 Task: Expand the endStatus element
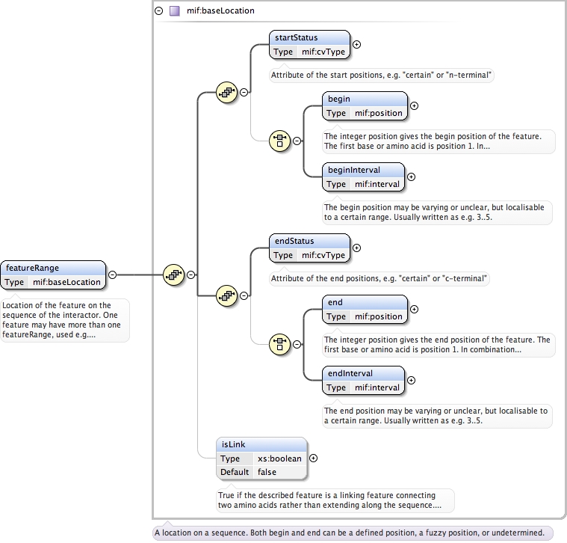pos(356,248)
